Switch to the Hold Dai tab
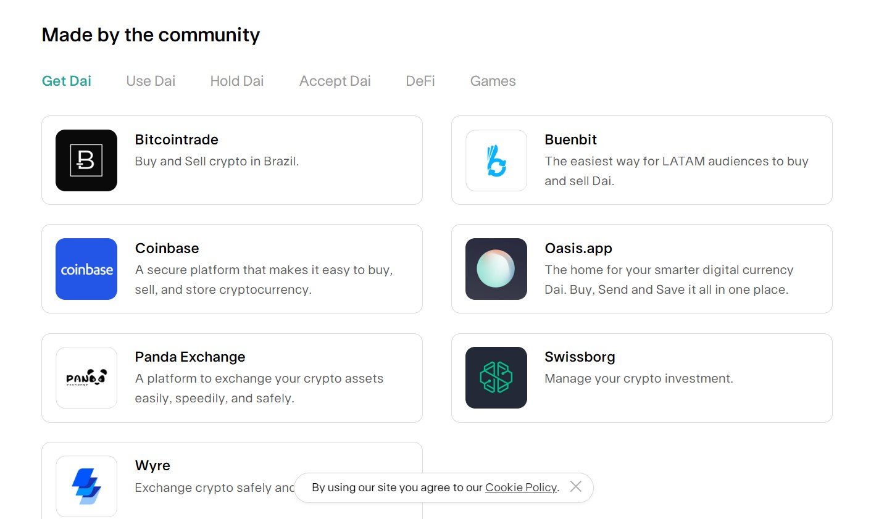The height and width of the screenshot is (519, 892). click(x=237, y=81)
